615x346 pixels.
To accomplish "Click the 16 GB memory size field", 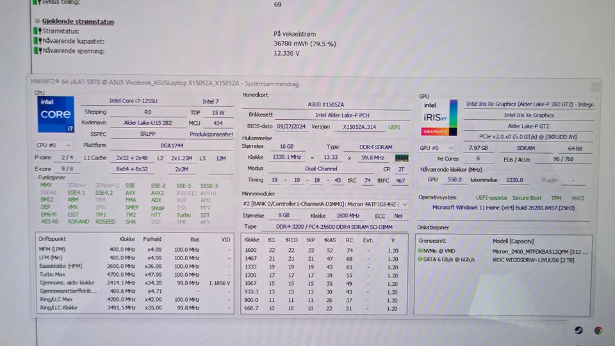I will pos(287,146).
